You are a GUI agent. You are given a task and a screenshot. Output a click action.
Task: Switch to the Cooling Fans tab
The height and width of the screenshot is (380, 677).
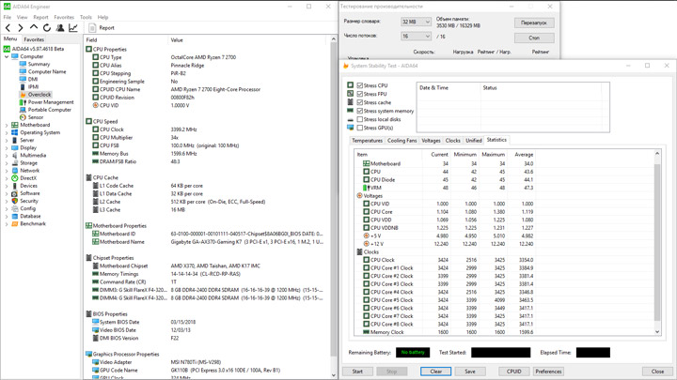[402, 141]
